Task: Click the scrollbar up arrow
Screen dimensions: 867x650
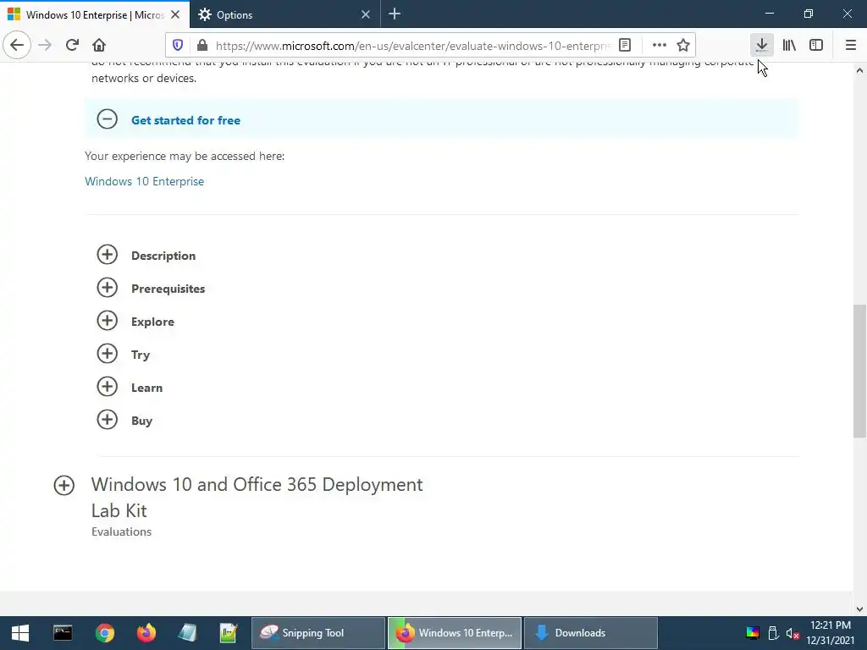Action: point(860,70)
